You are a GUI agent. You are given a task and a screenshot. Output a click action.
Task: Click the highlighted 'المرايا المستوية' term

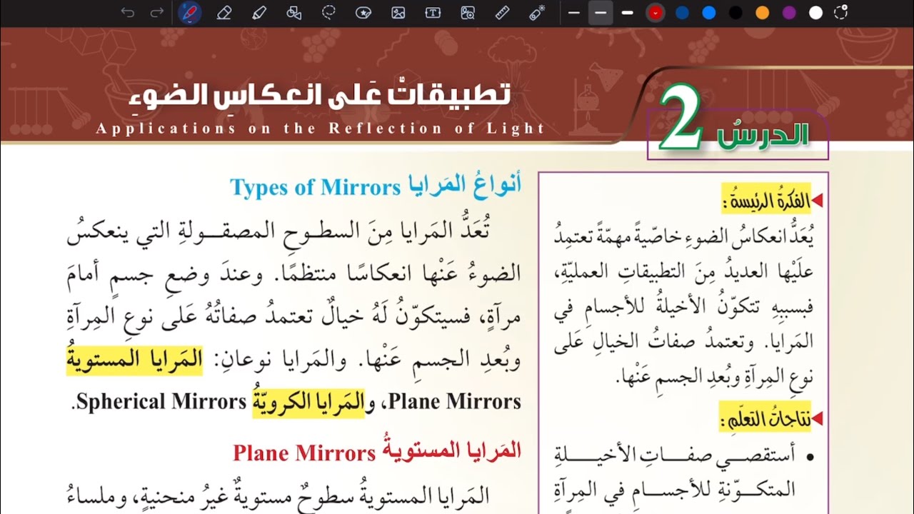(135, 361)
